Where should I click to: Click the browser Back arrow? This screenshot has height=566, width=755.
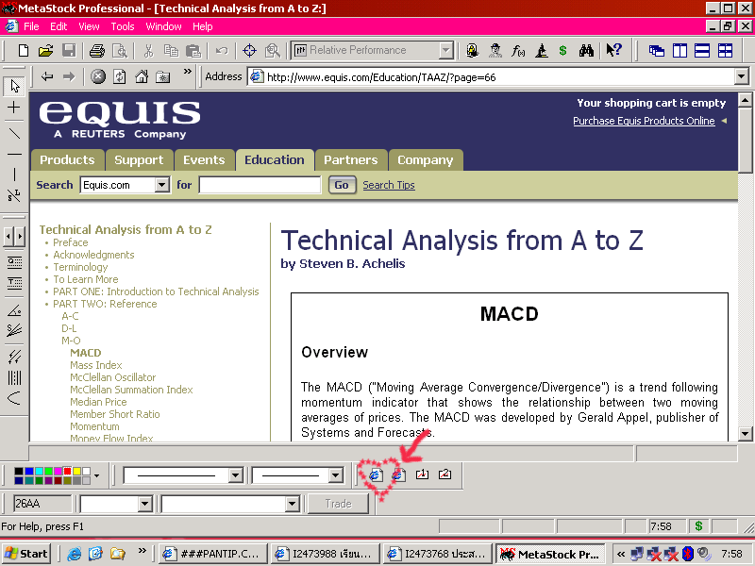(46, 76)
